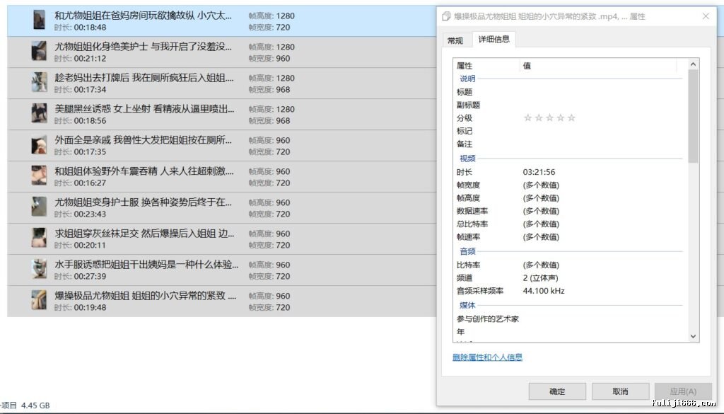Pick the thumbnail of the 00:18:56 video
The height and width of the screenshot is (414, 724).
click(x=39, y=113)
